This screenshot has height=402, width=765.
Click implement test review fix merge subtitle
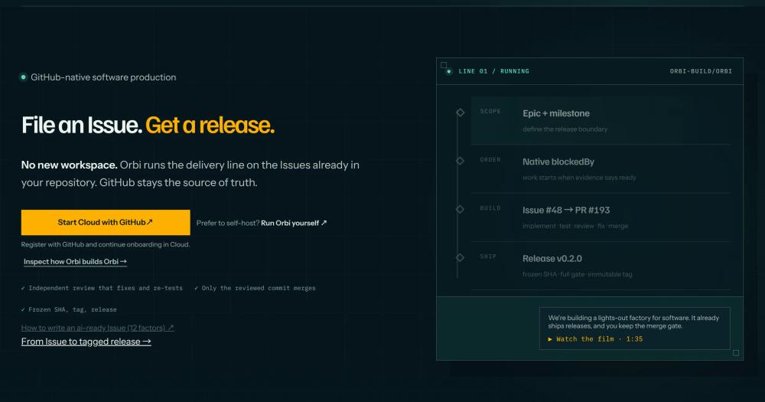click(x=575, y=226)
